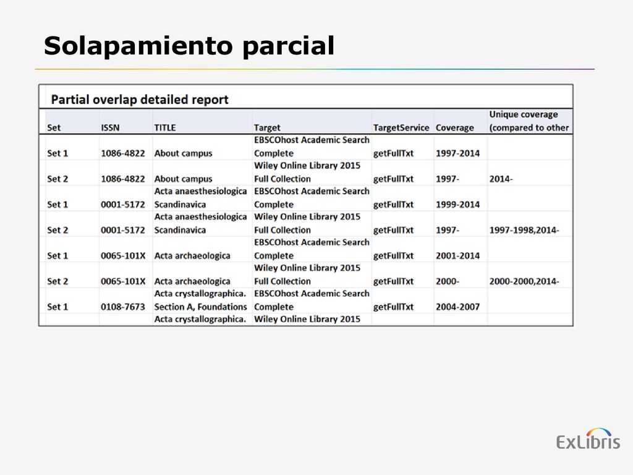Click ISSN '0108-7673'
This screenshot has width=633, height=475.
(x=123, y=307)
